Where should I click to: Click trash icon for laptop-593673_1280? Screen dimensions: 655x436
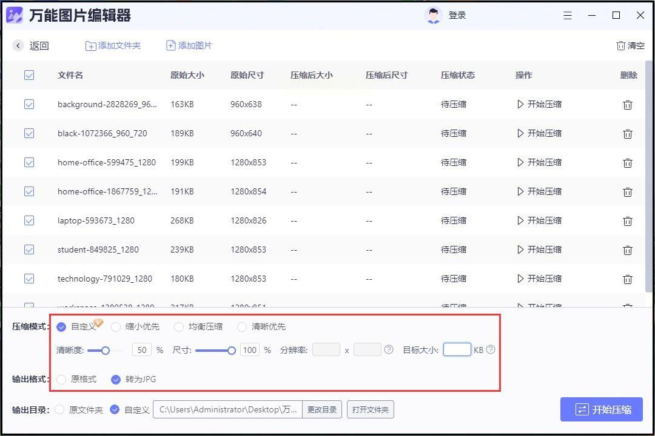pyautogui.click(x=628, y=220)
